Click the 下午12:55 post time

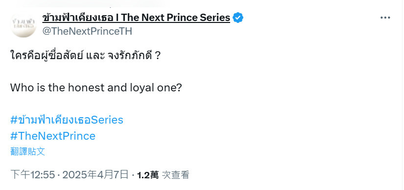pyautogui.click(x=33, y=175)
